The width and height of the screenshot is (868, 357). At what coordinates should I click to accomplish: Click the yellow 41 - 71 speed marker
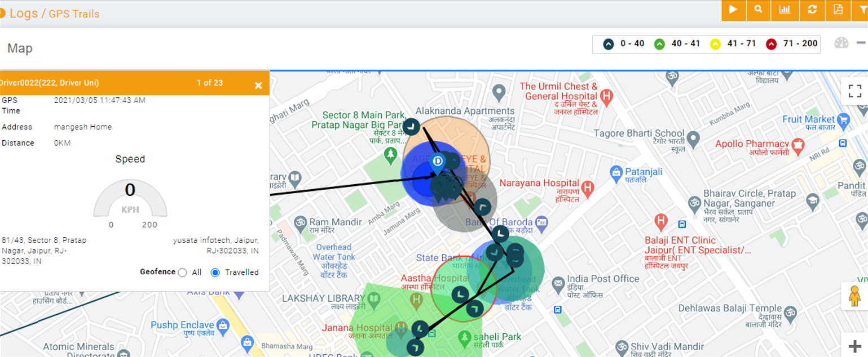[715, 44]
